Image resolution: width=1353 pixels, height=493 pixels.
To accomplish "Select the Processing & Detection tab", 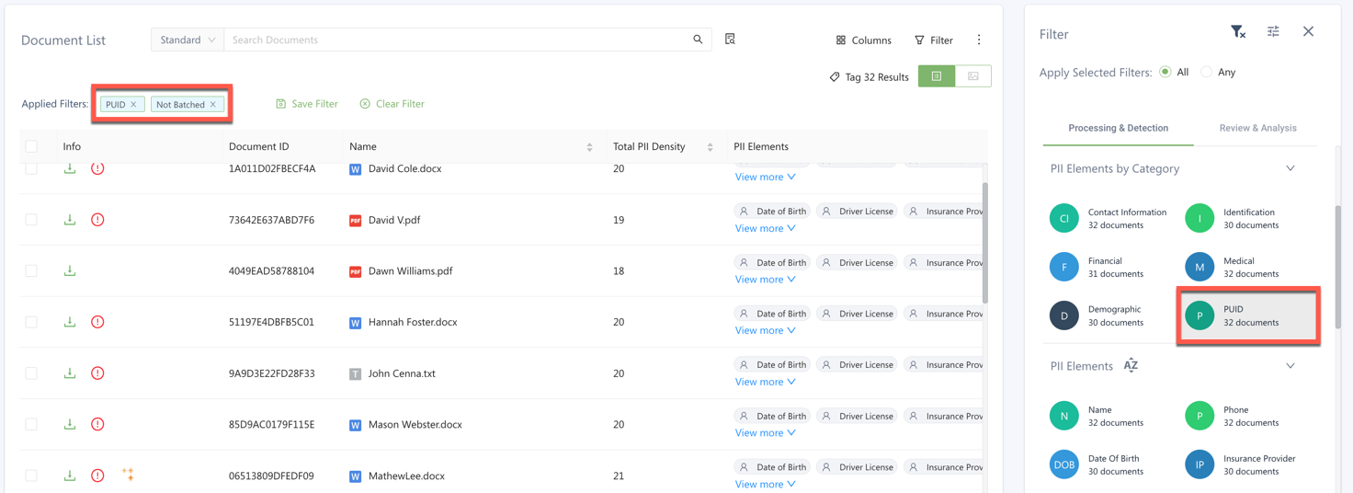I will pyautogui.click(x=1118, y=128).
